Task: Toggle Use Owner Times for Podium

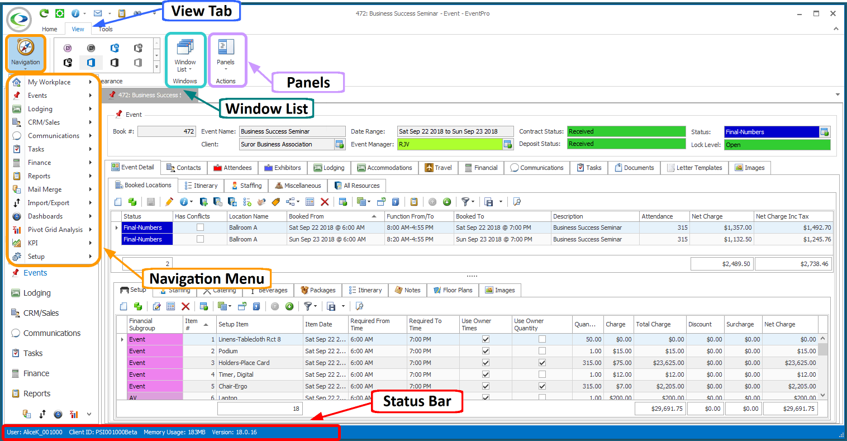Action: 486,351
